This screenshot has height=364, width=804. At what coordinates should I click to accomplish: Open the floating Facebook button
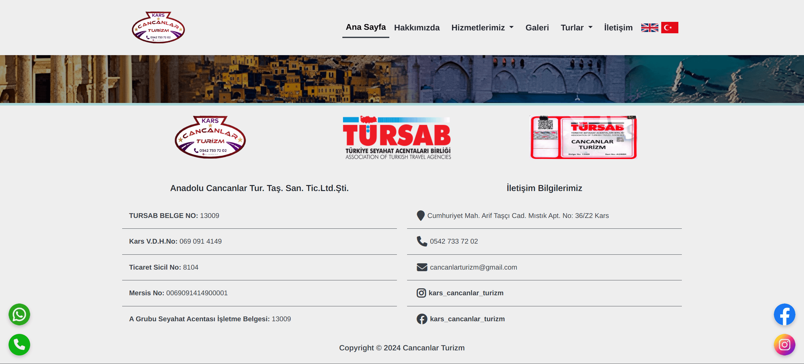784,314
